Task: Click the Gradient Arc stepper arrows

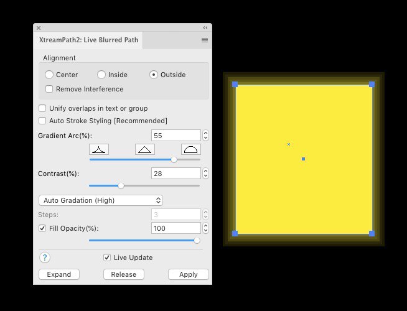Action: [205, 136]
